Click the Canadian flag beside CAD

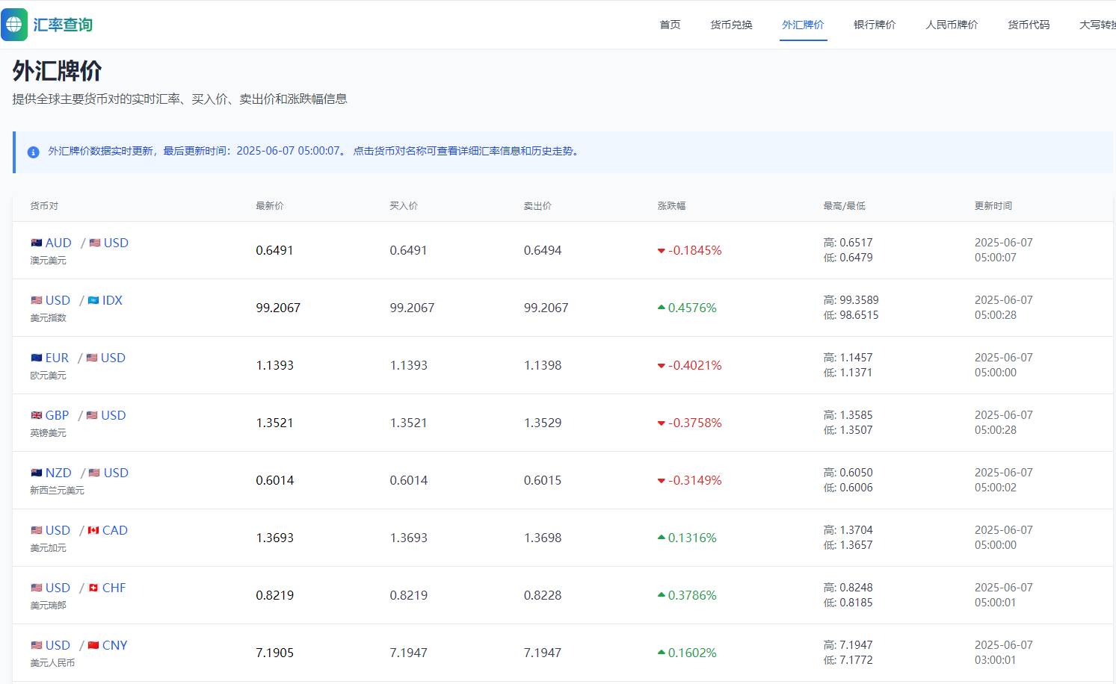(93, 530)
